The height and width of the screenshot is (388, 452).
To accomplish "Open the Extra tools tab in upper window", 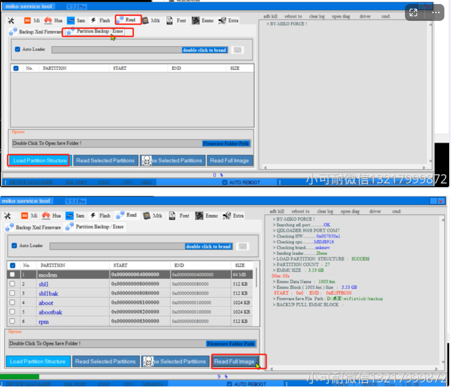I will 228,20.
